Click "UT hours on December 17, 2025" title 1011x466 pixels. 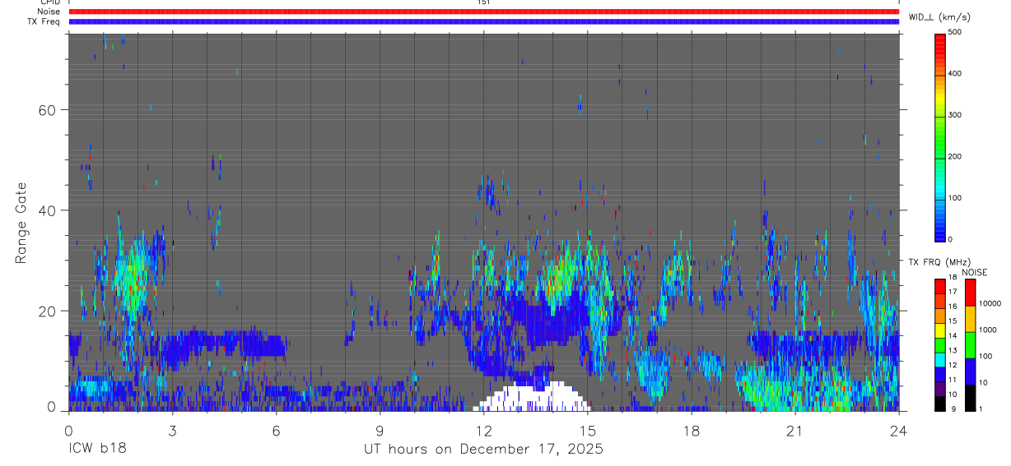click(x=483, y=450)
